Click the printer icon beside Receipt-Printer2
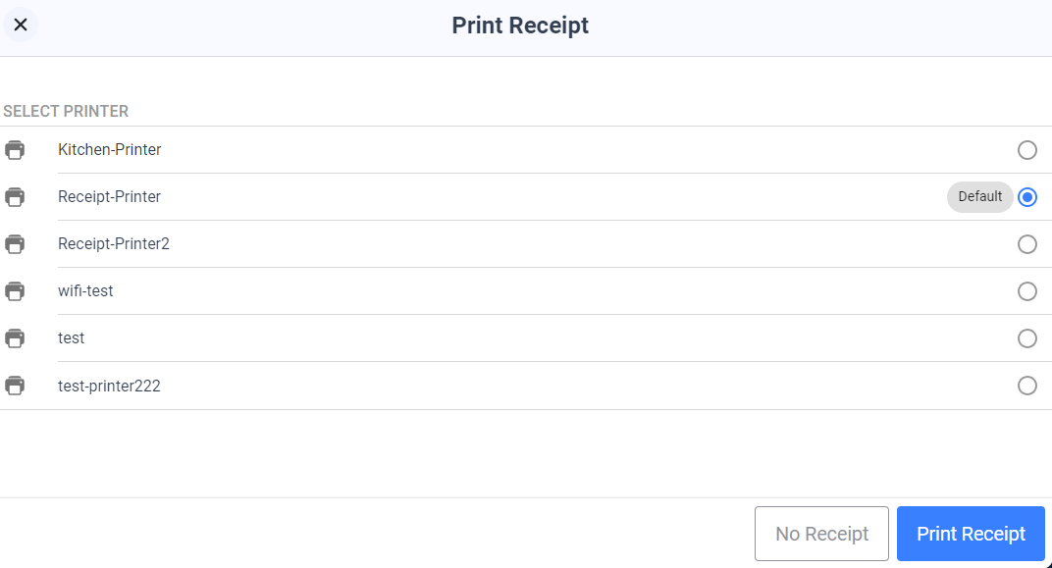This screenshot has width=1052, height=568. (x=15, y=244)
